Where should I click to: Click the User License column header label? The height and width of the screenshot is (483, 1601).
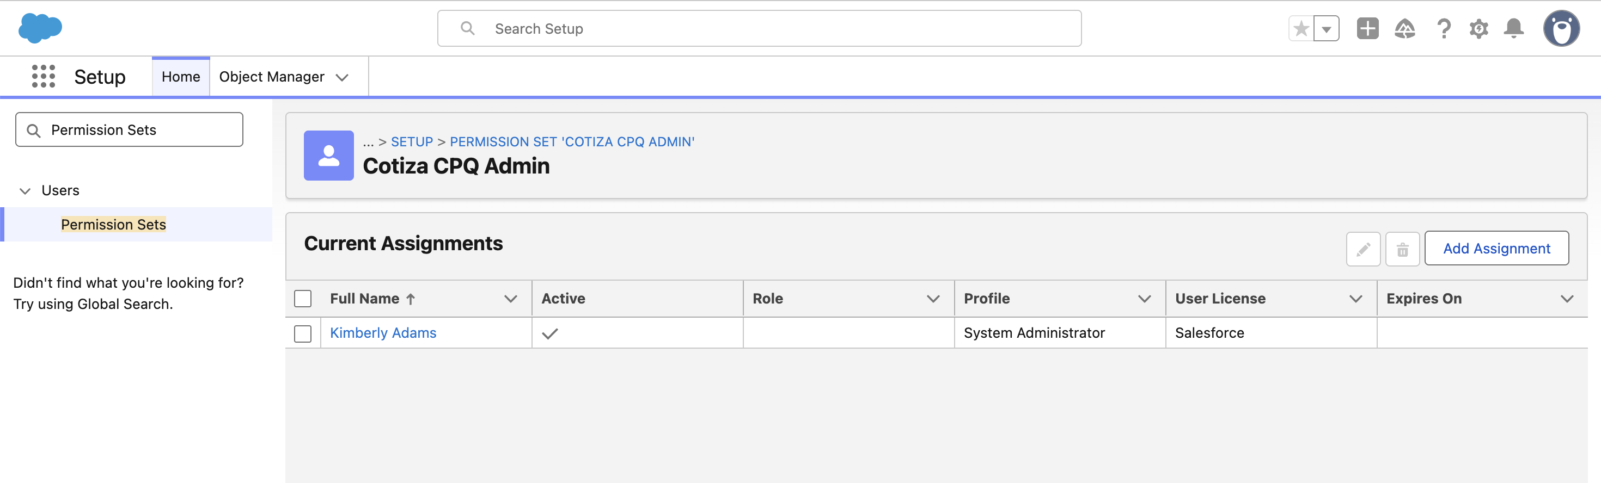point(1220,299)
